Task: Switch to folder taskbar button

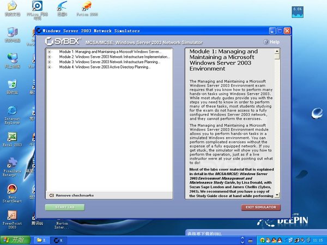Action: click(x=41, y=240)
